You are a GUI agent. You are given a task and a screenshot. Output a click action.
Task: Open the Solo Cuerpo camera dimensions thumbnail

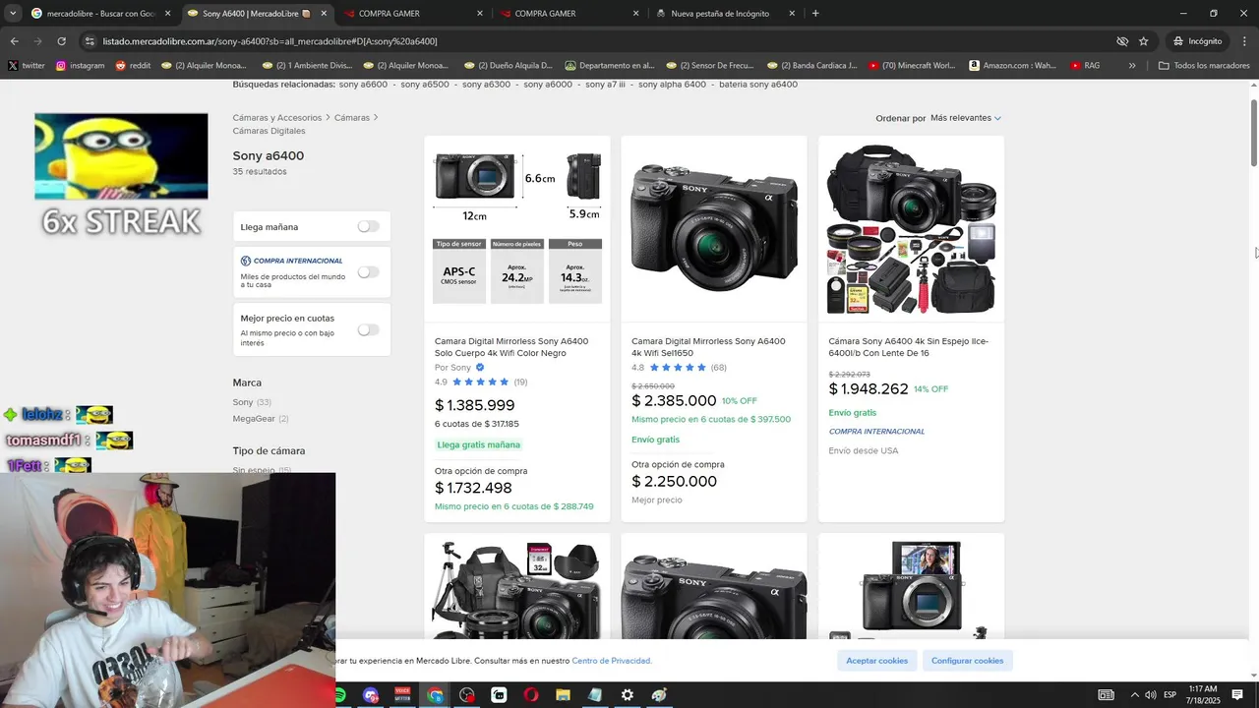coord(517,228)
